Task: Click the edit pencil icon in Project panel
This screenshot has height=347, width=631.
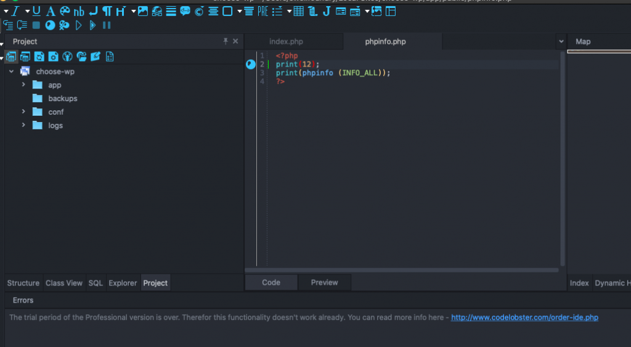Action: click(96, 57)
